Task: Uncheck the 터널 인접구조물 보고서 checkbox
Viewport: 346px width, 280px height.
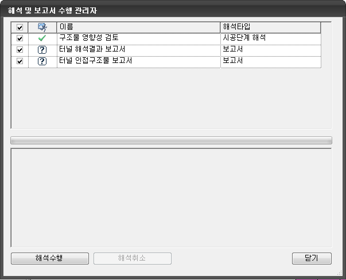Action: click(x=20, y=61)
